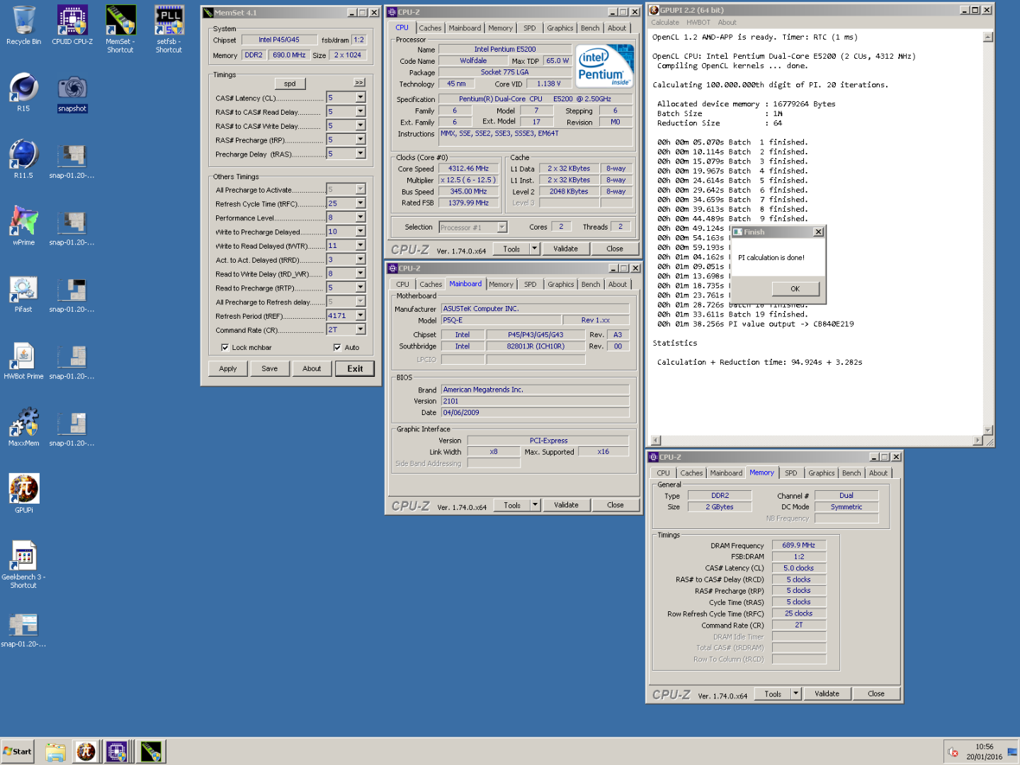
Task: Launch the R15 Cinebench icon
Action: point(23,92)
